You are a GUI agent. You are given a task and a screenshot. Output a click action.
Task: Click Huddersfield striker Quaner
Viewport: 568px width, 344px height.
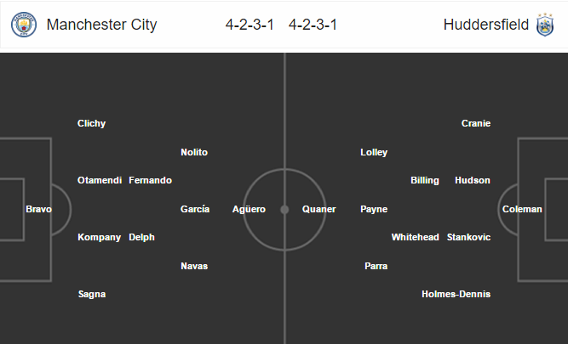pos(319,209)
